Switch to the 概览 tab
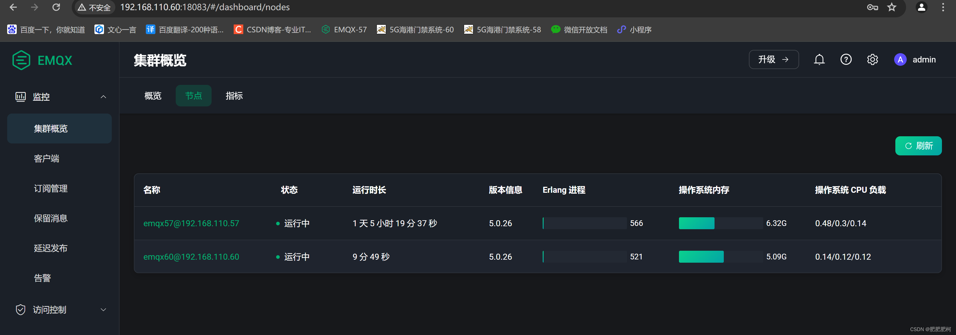The image size is (956, 335). pyautogui.click(x=153, y=96)
